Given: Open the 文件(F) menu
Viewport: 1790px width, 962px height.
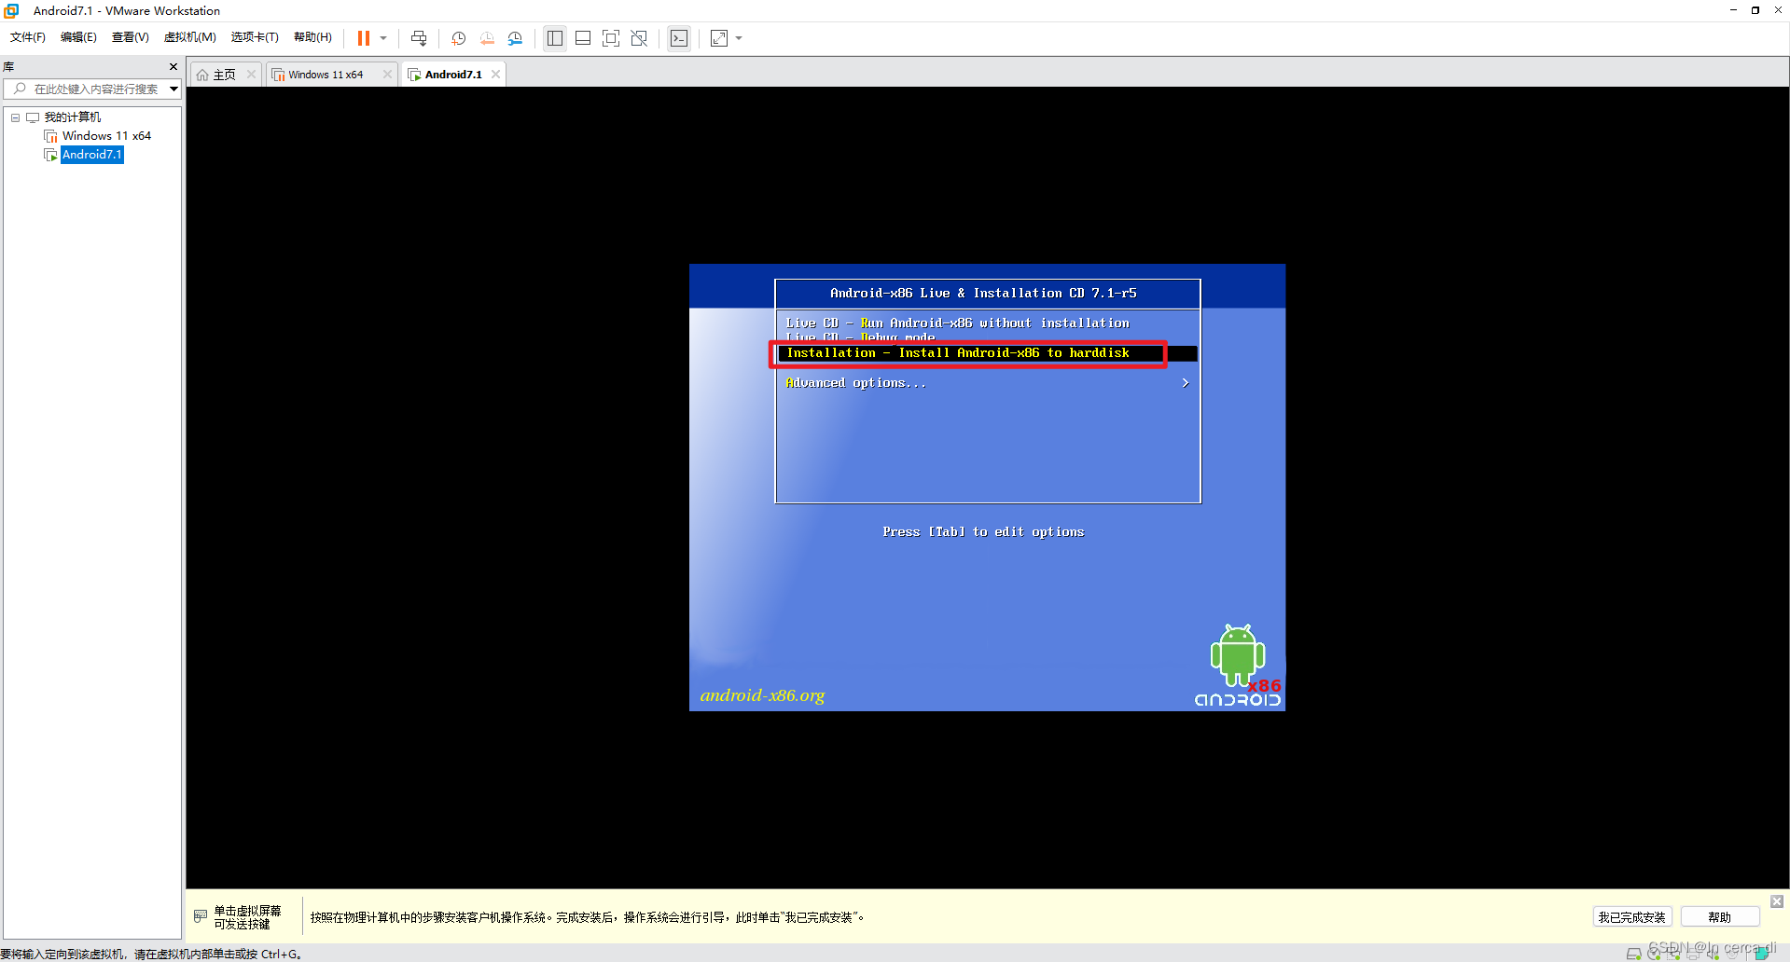Looking at the screenshot, I should coord(28,37).
